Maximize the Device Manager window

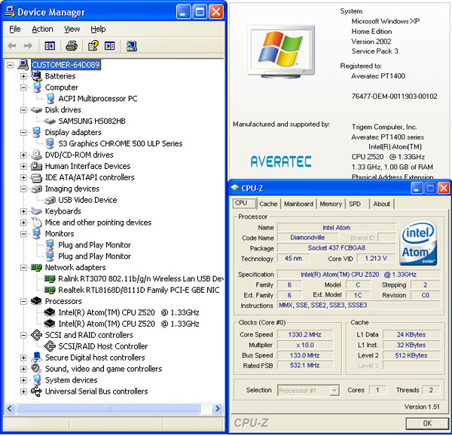point(199,12)
